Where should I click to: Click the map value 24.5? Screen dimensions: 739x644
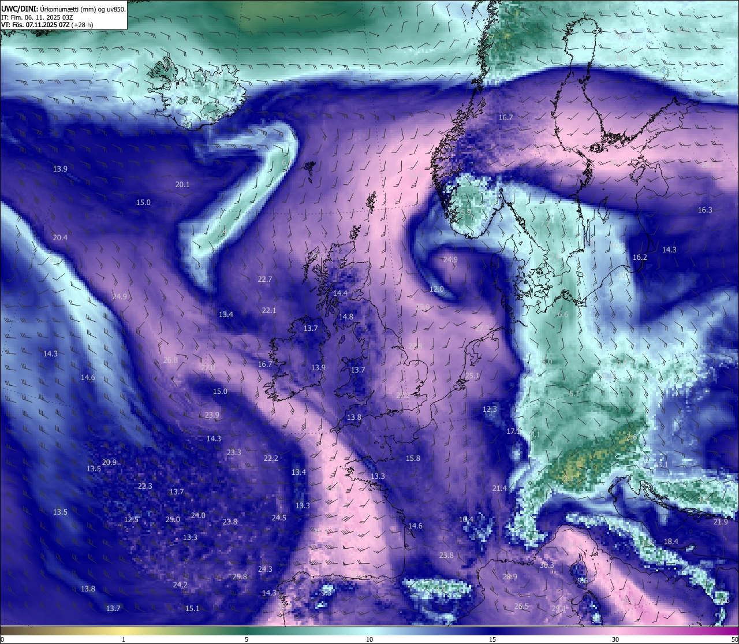tap(279, 518)
